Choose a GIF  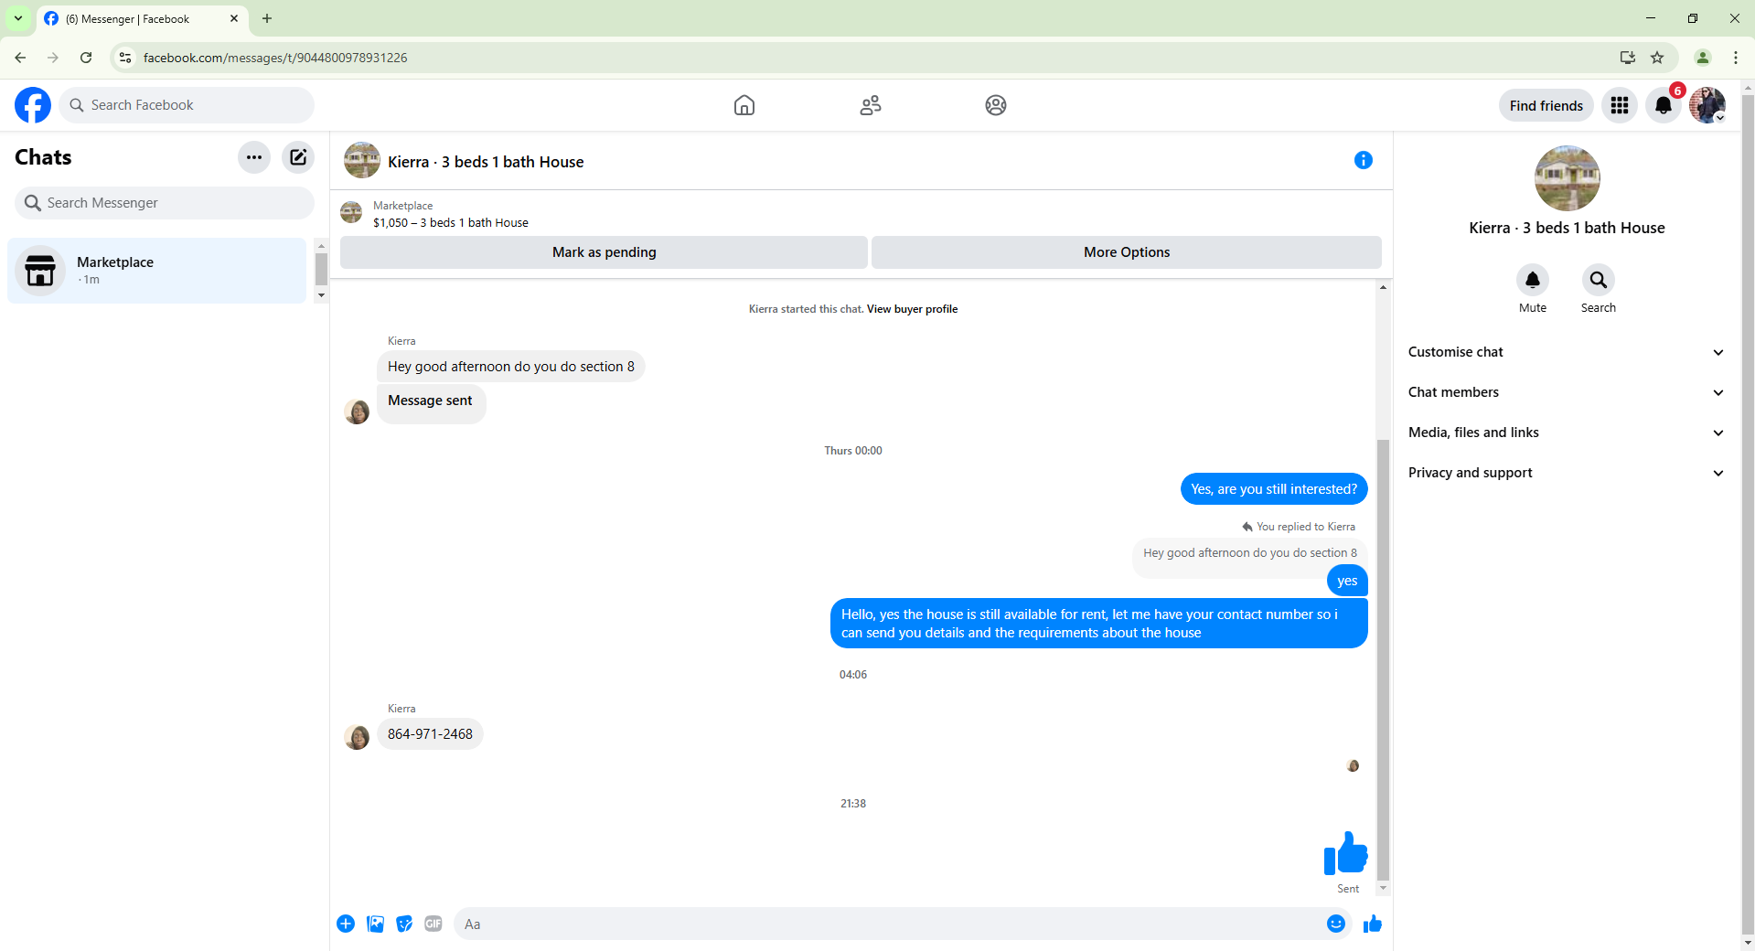click(x=433, y=924)
